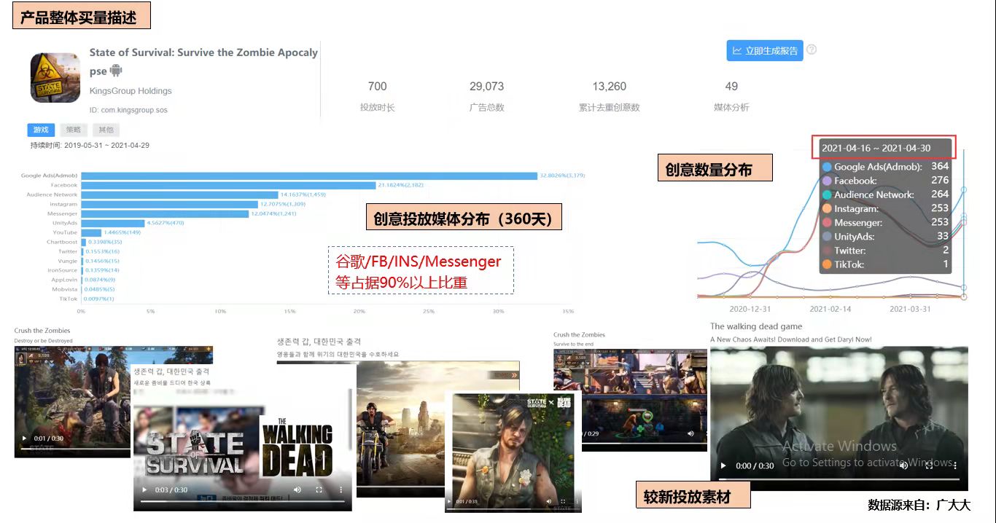Open the State of Survival app title
This screenshot has width=996, height=523.
(x=203, y=61)
